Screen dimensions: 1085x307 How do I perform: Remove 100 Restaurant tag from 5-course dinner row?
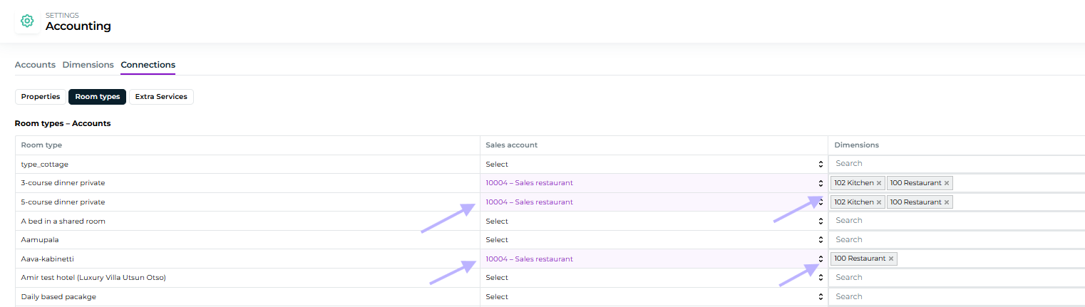[x=947, y=202]
